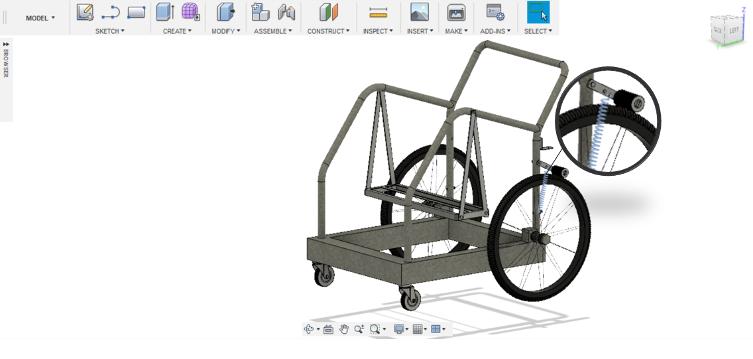
Task: Expand the ASSEMBLE menu
Action: click(x=273, y=31)
